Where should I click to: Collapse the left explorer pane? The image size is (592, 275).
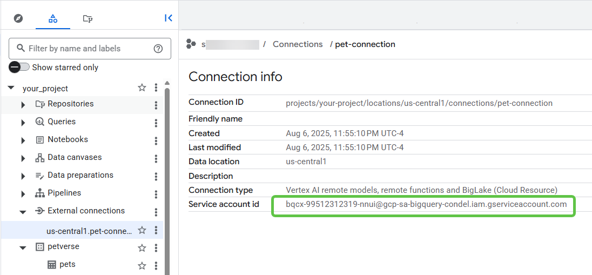169,18
